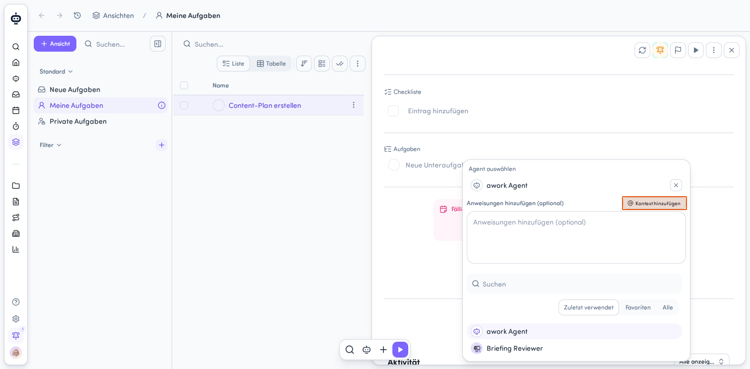Open the history clock icon
Viewport: 750px width, 369px height.
(77, 15)
